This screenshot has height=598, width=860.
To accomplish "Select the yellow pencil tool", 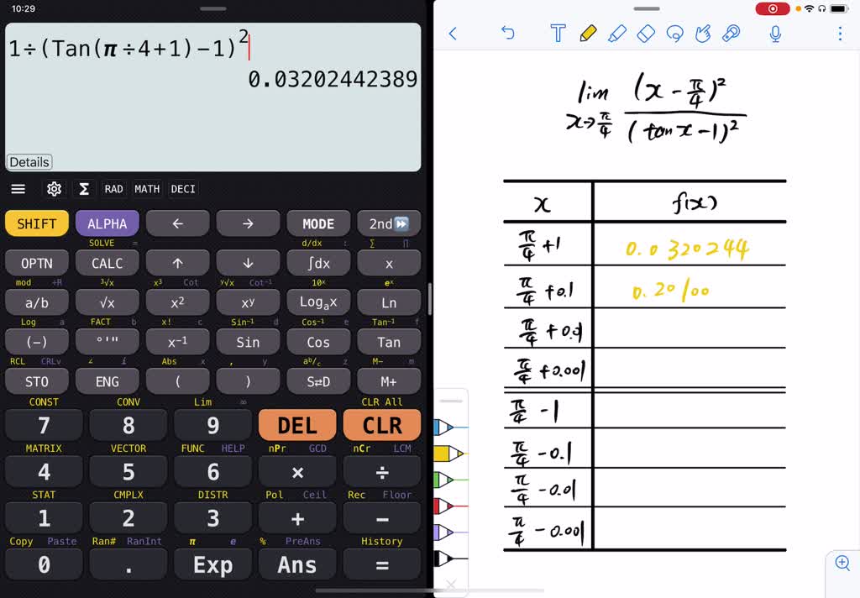I will tap(589, 34).
